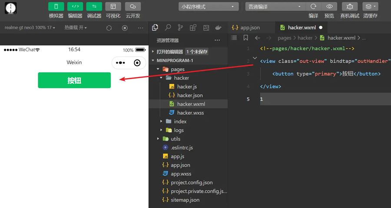Open the realme gt neo3 device dropdown
The width and height of the screenshot is (391, 208).
[30, 28]
